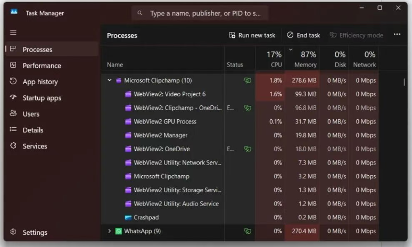The height and width of the screenshot is (247, 412).
Task: Click the 19.8 MB memory value
Action: 306,135
